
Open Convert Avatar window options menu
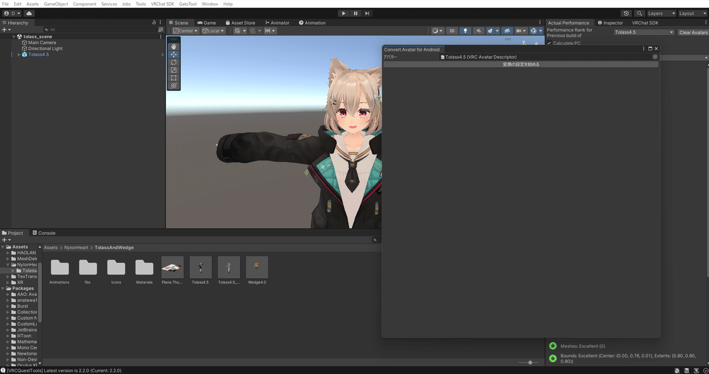click(644, 49)
